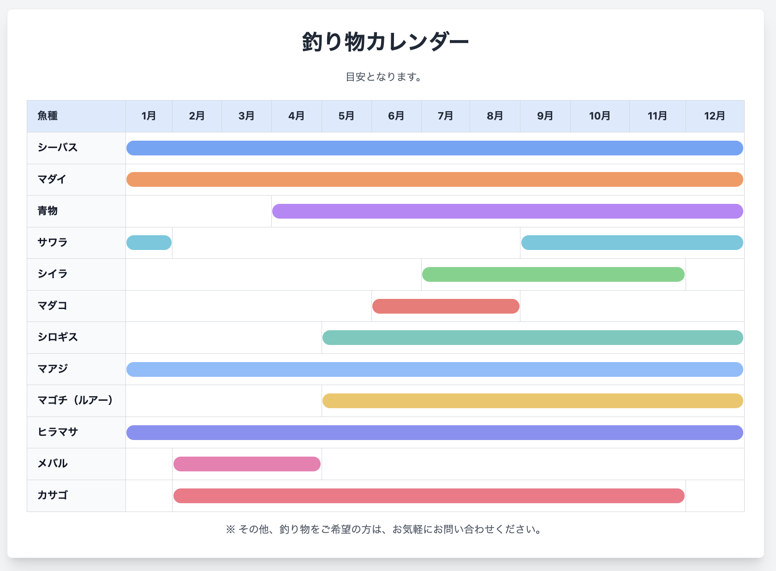
Task: Click the 1月 column header
Action: tap(149, 116)
